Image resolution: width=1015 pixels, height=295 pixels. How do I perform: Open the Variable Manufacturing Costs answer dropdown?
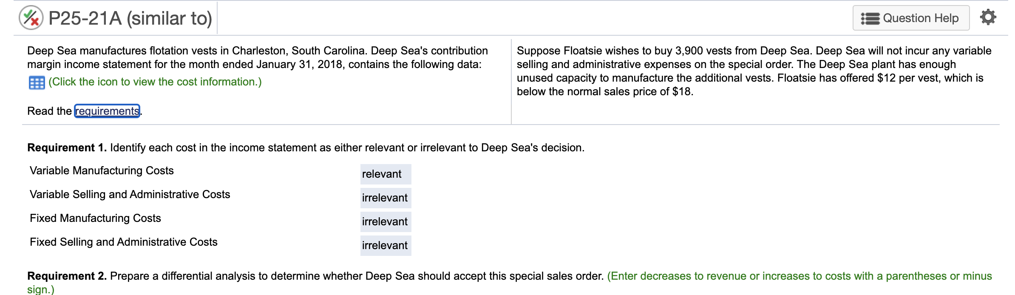coord(385,174)
